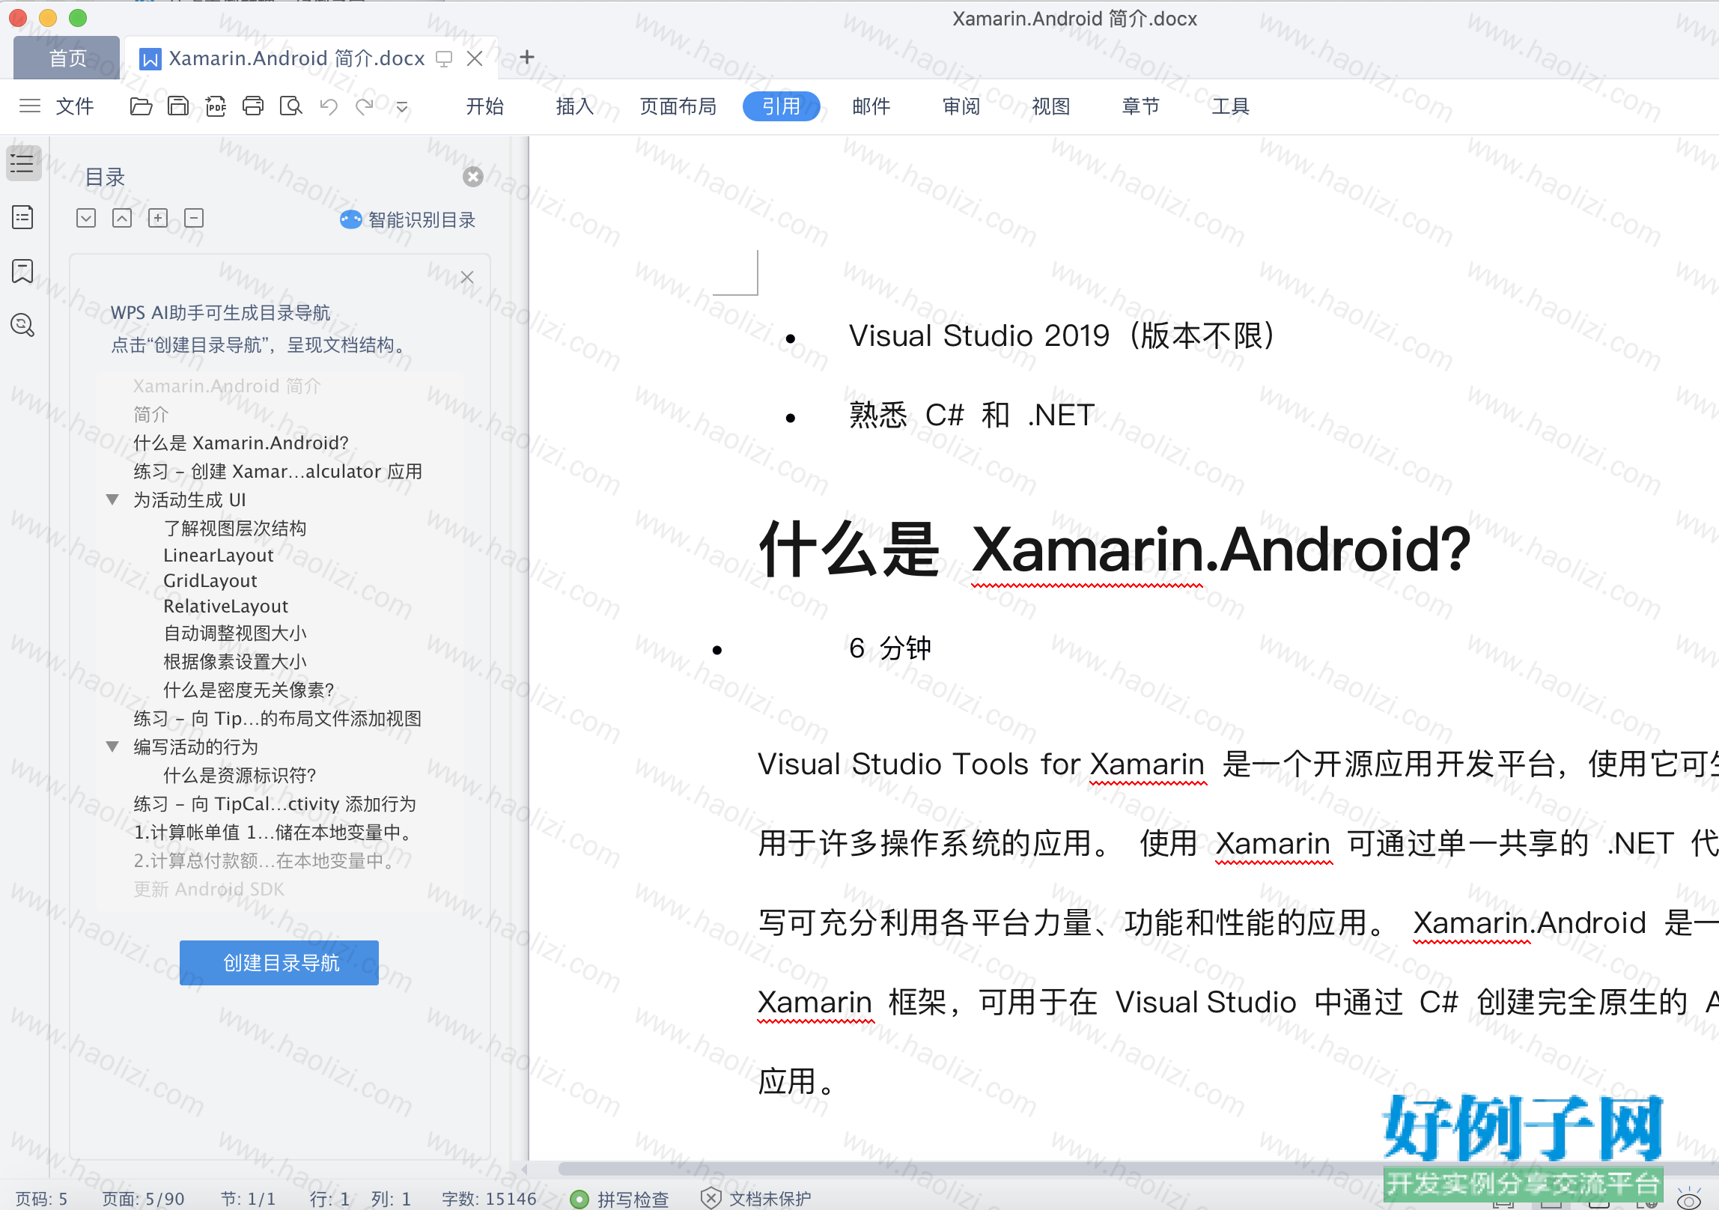Click the 字数: 15146 word count
The height and width of the screenshot is (1210, 1719).
tap(489, 1199)
